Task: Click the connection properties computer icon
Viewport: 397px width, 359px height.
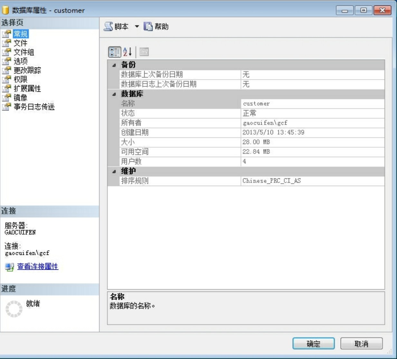Action: click(x=9, y=267)
